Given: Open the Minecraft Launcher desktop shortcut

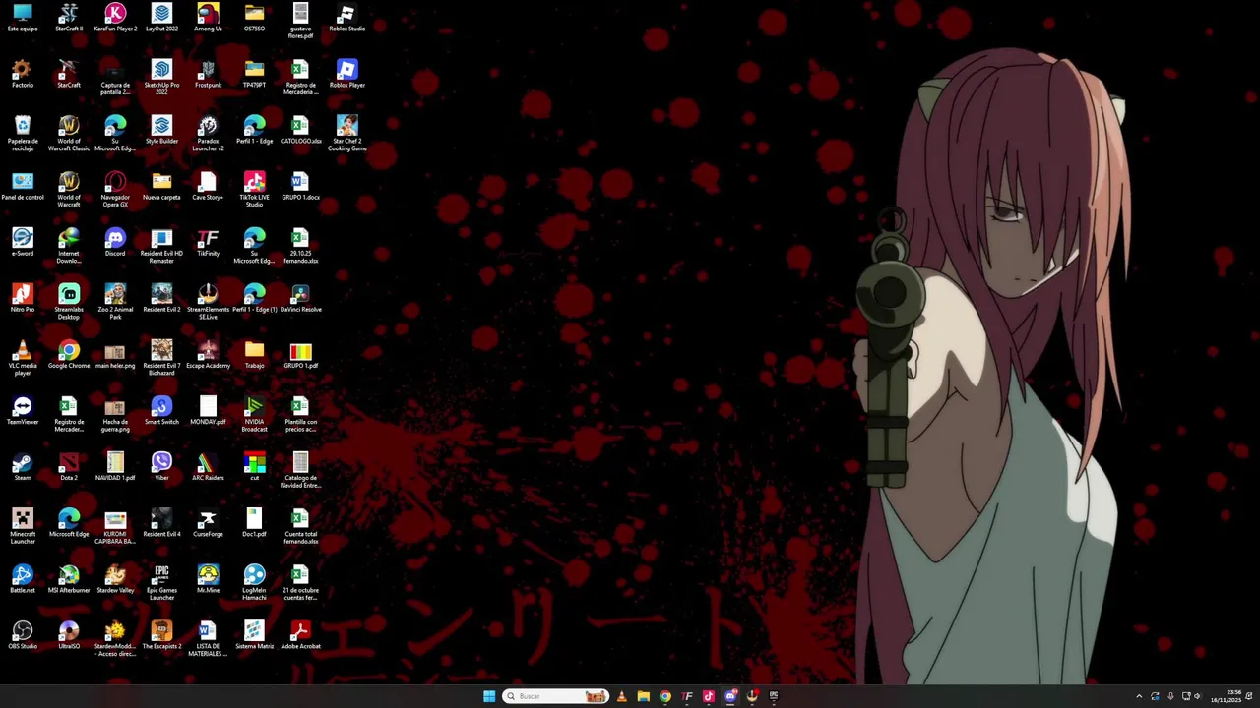Looking at the screenshot, I should (x=23, y=525).
